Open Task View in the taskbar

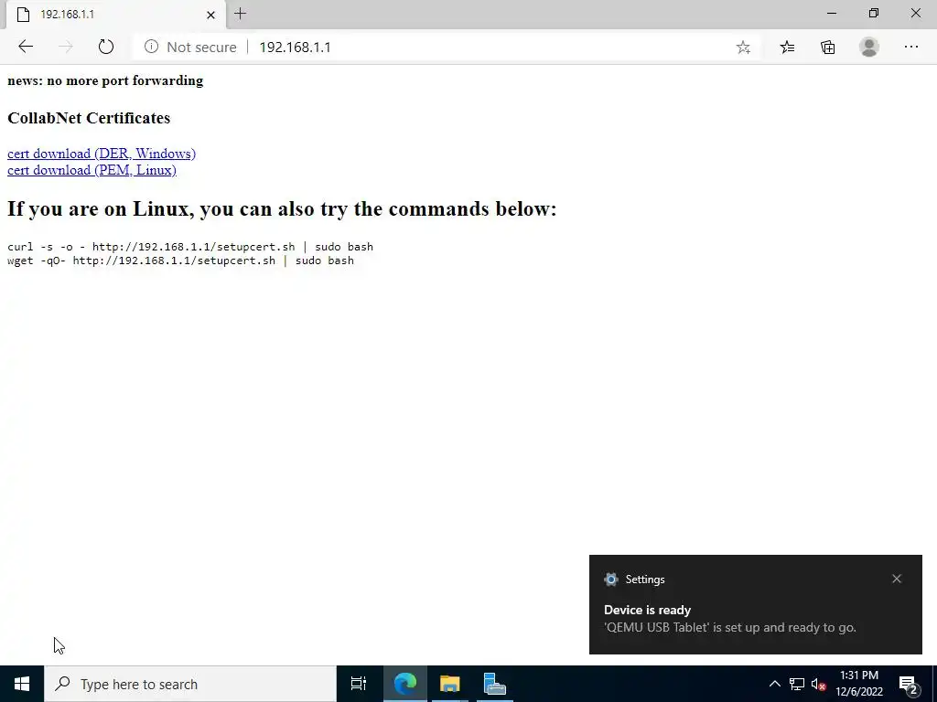(x=359, y=684)
